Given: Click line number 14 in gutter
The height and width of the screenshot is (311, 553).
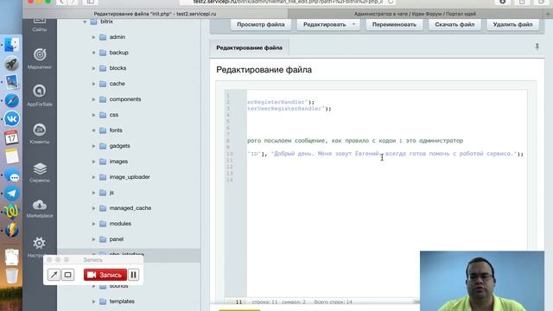Looking at the screenshot, I should click(x=230, y=180).
